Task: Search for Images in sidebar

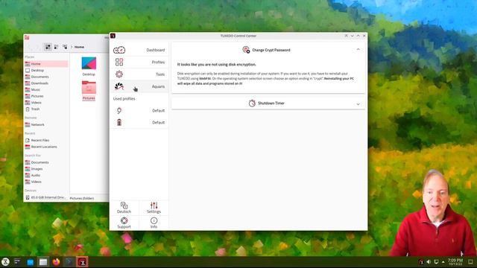Action: pos(46,169)
